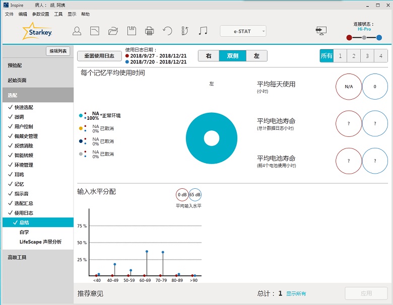
Task: Open the e-STAT dropdown
Action: (243, 31)
